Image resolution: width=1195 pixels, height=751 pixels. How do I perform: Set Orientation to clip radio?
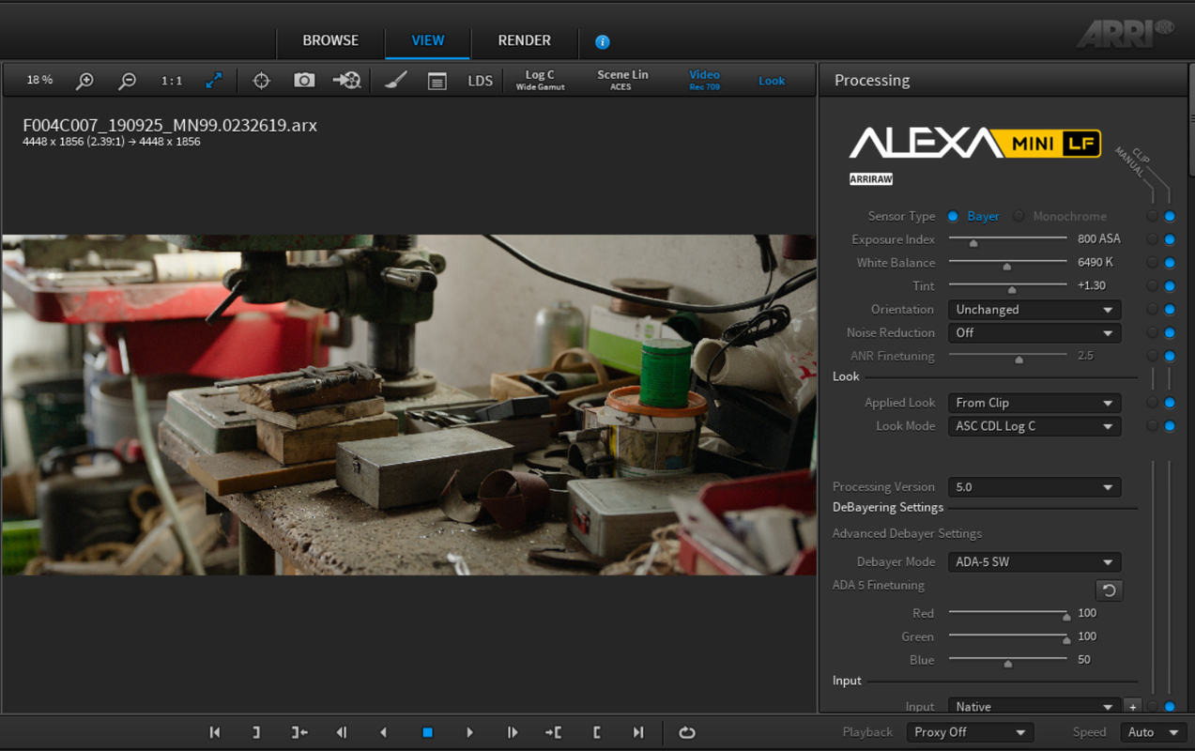(1170, 309)
